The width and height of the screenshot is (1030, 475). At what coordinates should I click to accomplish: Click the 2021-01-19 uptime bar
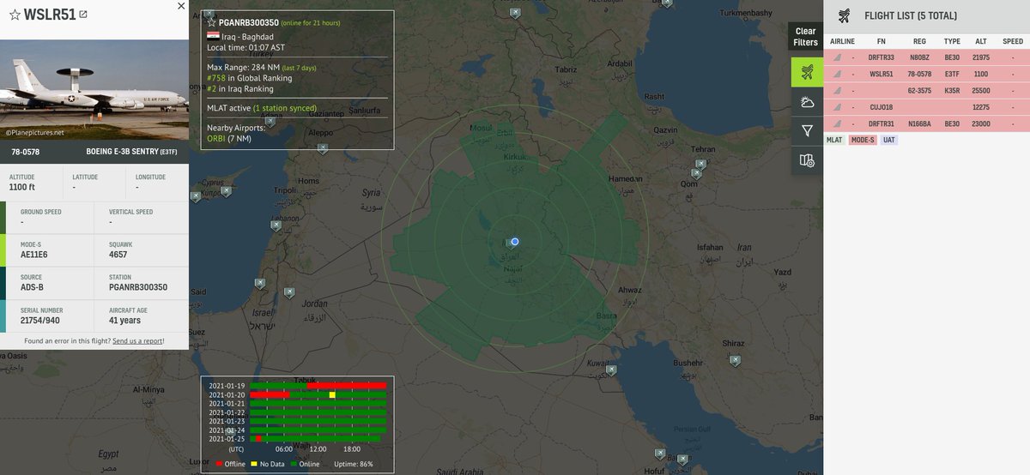point(318,386)
